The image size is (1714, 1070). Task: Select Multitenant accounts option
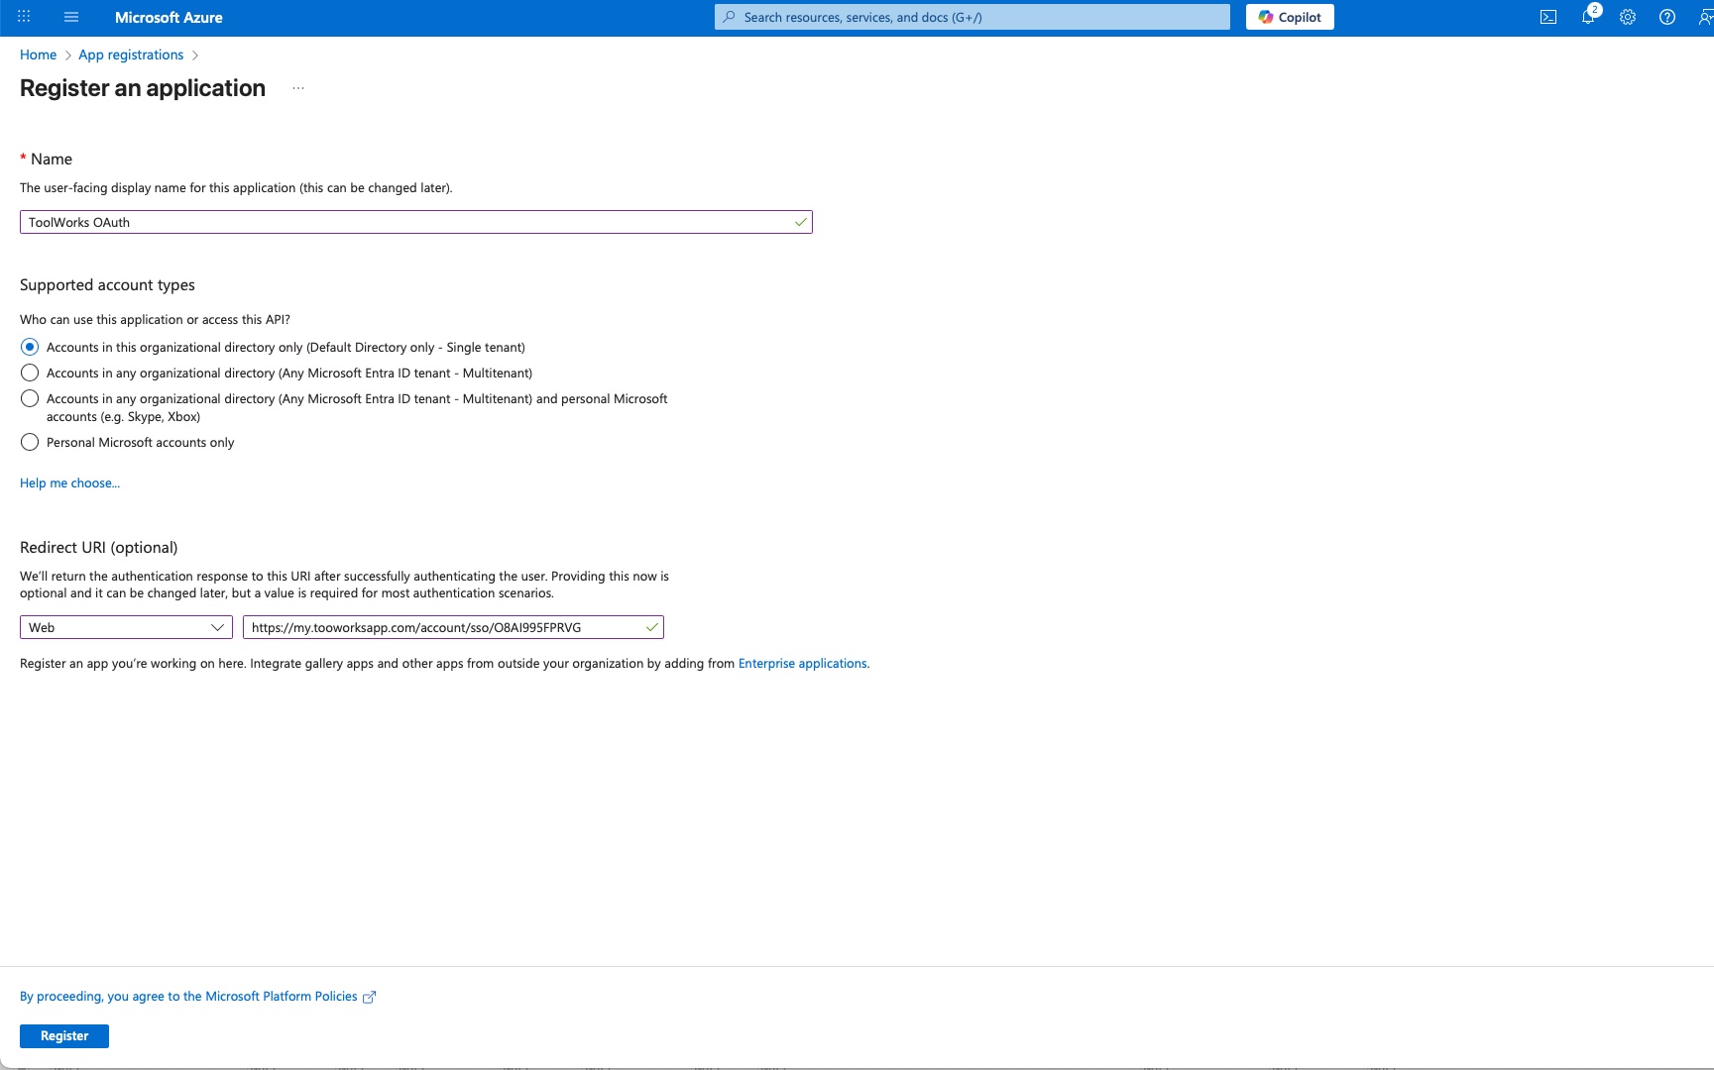pos(30,373)
